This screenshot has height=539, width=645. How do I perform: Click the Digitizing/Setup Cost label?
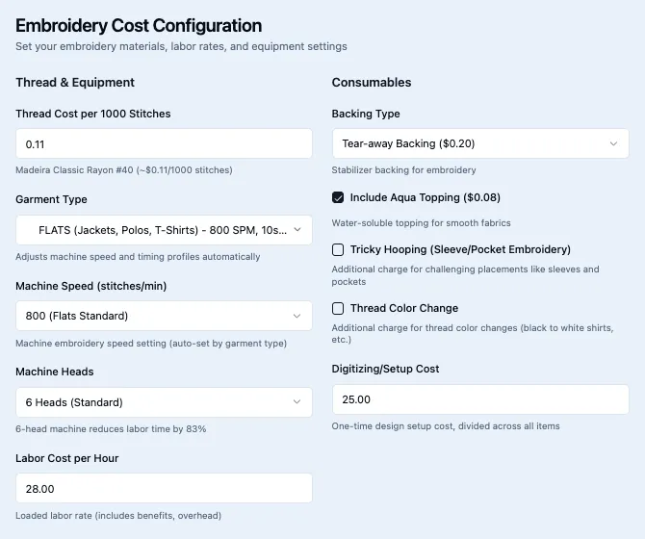click(x=385, y=369)
